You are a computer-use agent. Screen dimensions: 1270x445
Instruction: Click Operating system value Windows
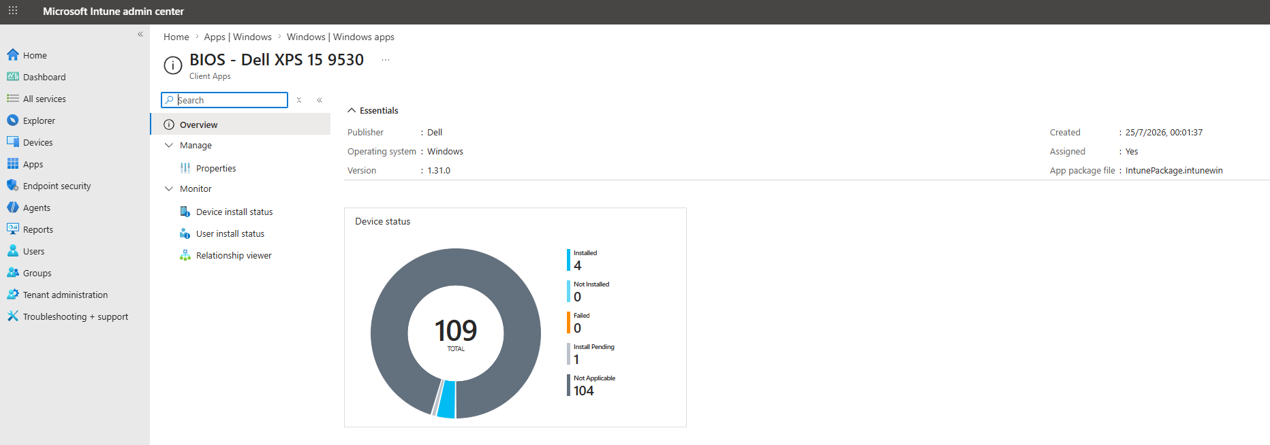pyautogui.click(x=445, y=151)
